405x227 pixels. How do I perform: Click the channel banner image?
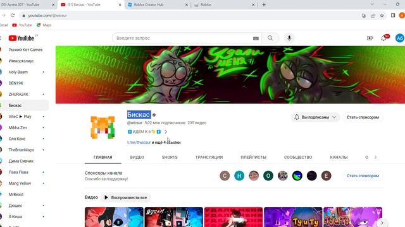(x=230, y=74)
